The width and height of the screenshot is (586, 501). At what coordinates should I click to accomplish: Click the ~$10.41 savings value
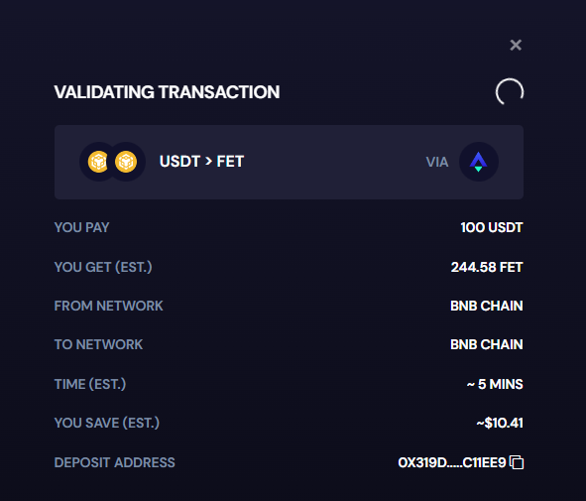(500, 423)
